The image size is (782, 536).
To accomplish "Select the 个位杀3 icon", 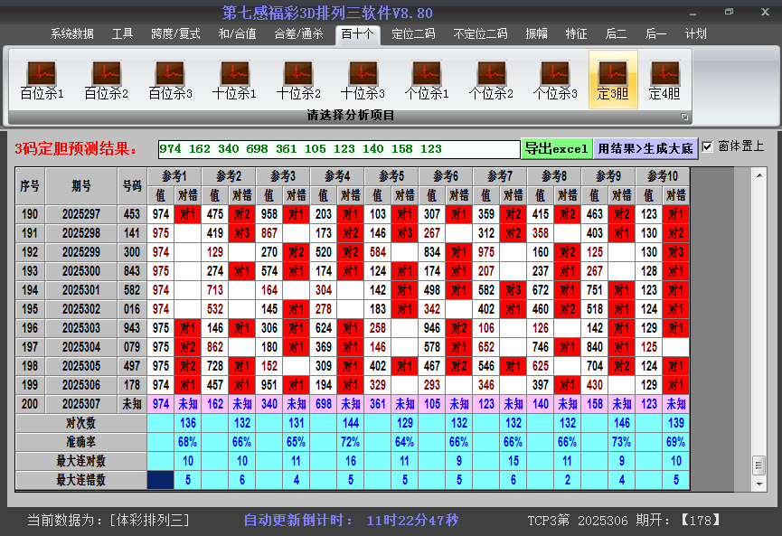I will click(556, 77).
